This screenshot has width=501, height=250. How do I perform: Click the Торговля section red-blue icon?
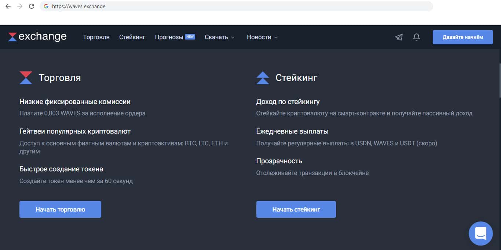tap(26, 78)
